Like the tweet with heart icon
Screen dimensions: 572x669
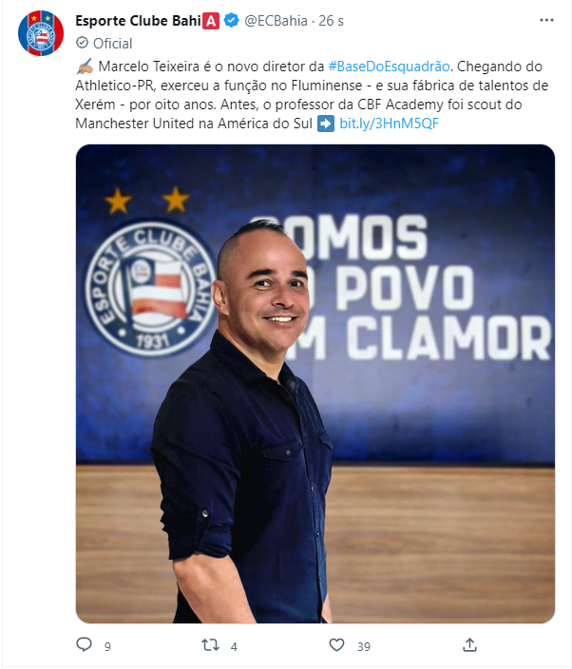pos(336,644)
